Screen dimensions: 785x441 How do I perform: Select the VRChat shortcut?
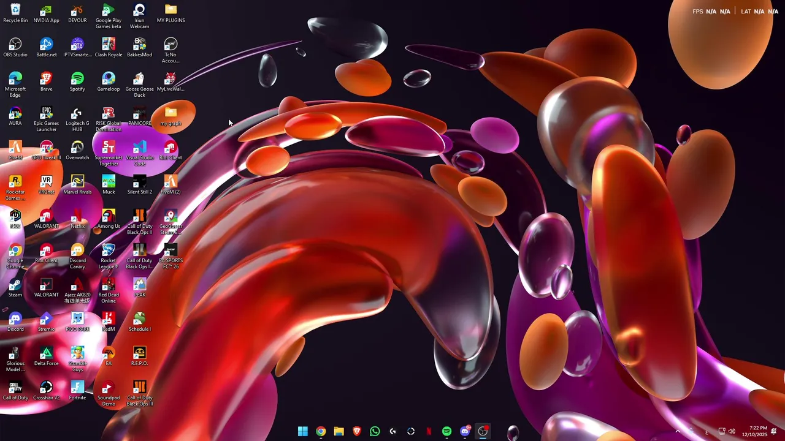46,185
